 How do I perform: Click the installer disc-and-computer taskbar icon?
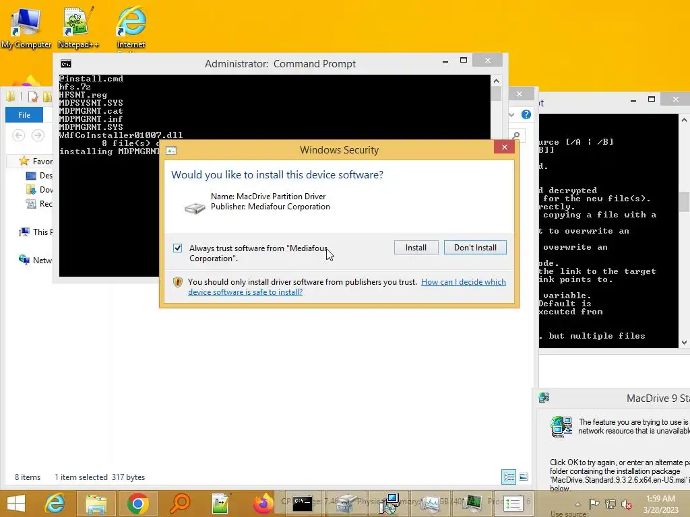389,504
